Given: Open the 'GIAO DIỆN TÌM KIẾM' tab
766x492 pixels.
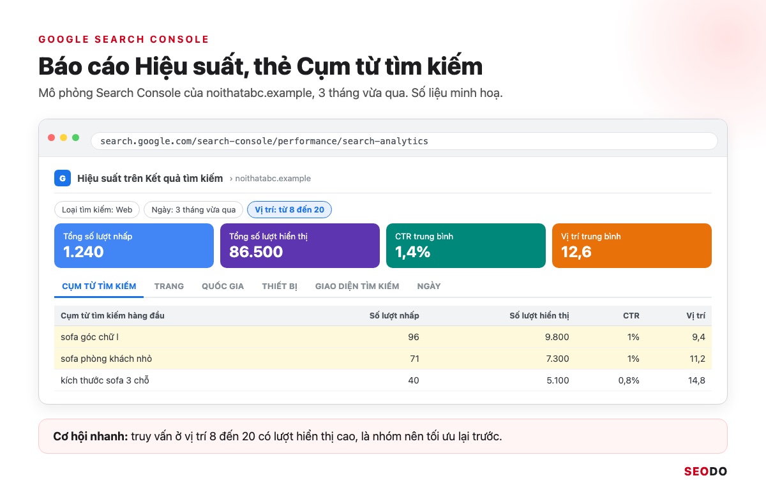Looking at the screenshot, I should click(x=357, y=286).
